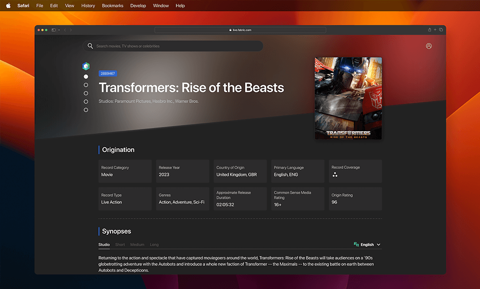
Task: Open the Bookmarks menu
Action: click(113, 6)
